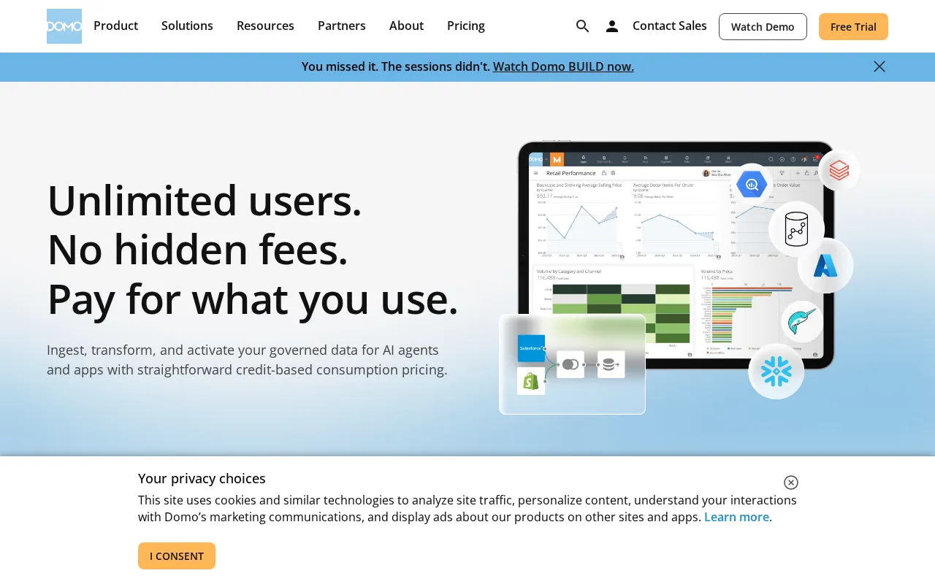Click the Shopify bag icon

point(531,381)
